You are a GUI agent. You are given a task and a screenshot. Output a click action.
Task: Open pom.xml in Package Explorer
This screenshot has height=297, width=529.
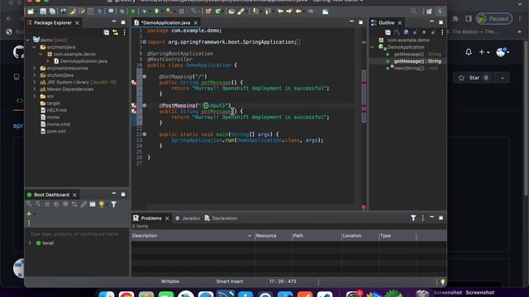point(56,131)
